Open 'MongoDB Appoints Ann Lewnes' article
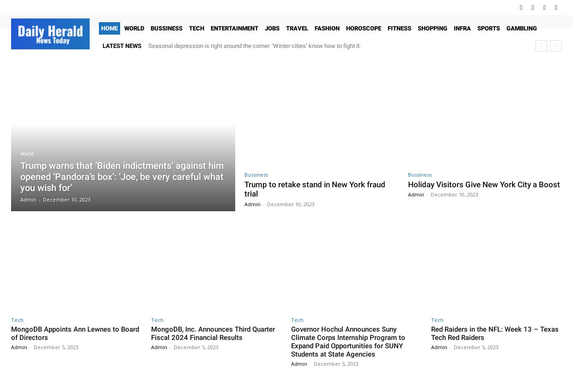 [75, 333]
